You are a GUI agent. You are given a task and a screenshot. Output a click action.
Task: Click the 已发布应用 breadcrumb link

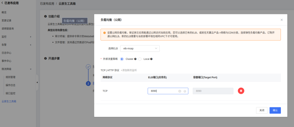(x=47, y=4)
